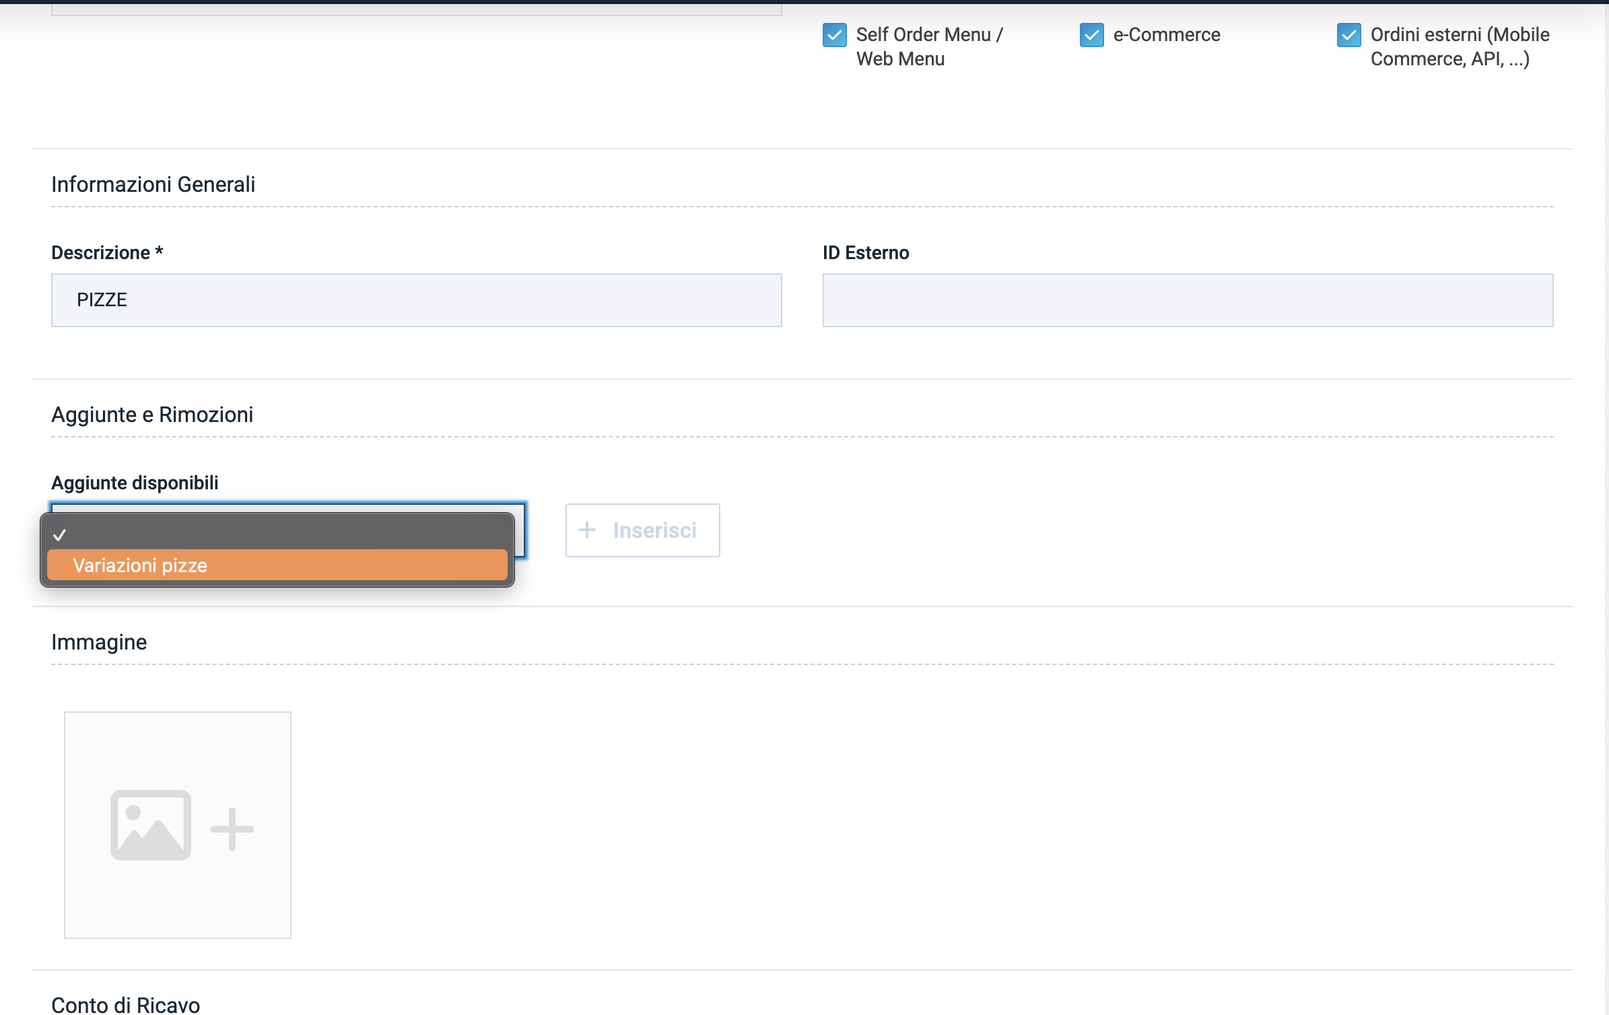
Task: Focus the Descrizione field containing PIZZE
Action: 416,300
